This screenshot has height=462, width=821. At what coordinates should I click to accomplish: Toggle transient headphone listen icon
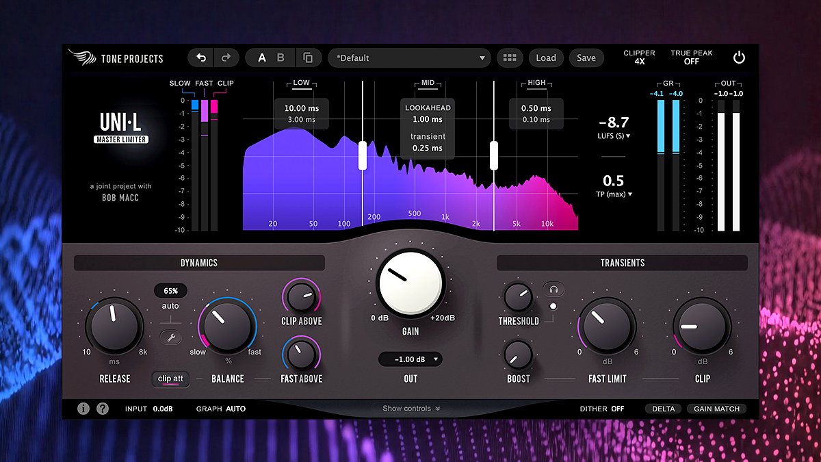pos(553,289)
